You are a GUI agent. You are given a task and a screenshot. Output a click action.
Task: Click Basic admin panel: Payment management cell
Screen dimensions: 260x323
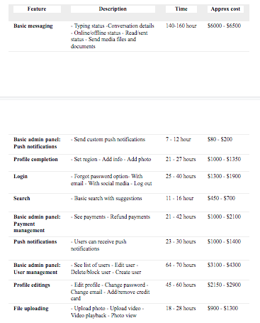click(37, 224)
